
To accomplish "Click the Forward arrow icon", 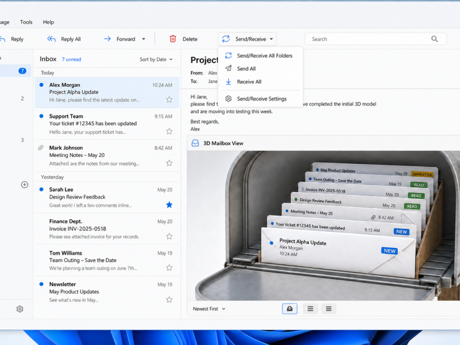I will coord(108,39).
